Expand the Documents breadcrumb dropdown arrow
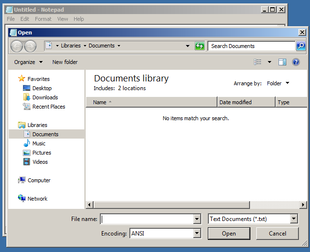Image resolution: width=310 pixels, height=252 pixels. click(x=119, y=46)
